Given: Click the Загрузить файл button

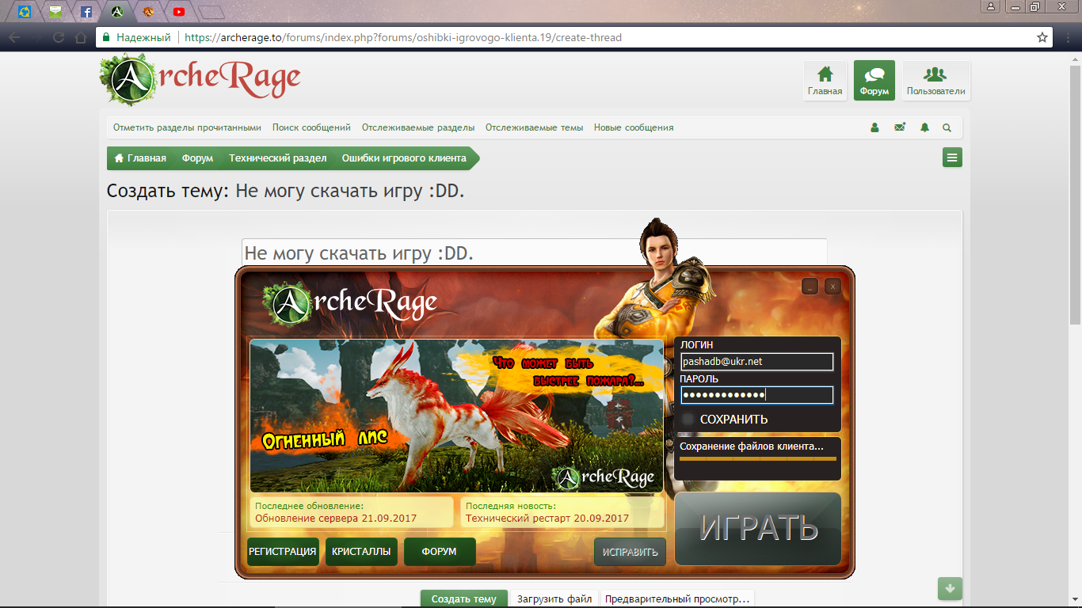Looking at the screenshot, I should point(554,599).
